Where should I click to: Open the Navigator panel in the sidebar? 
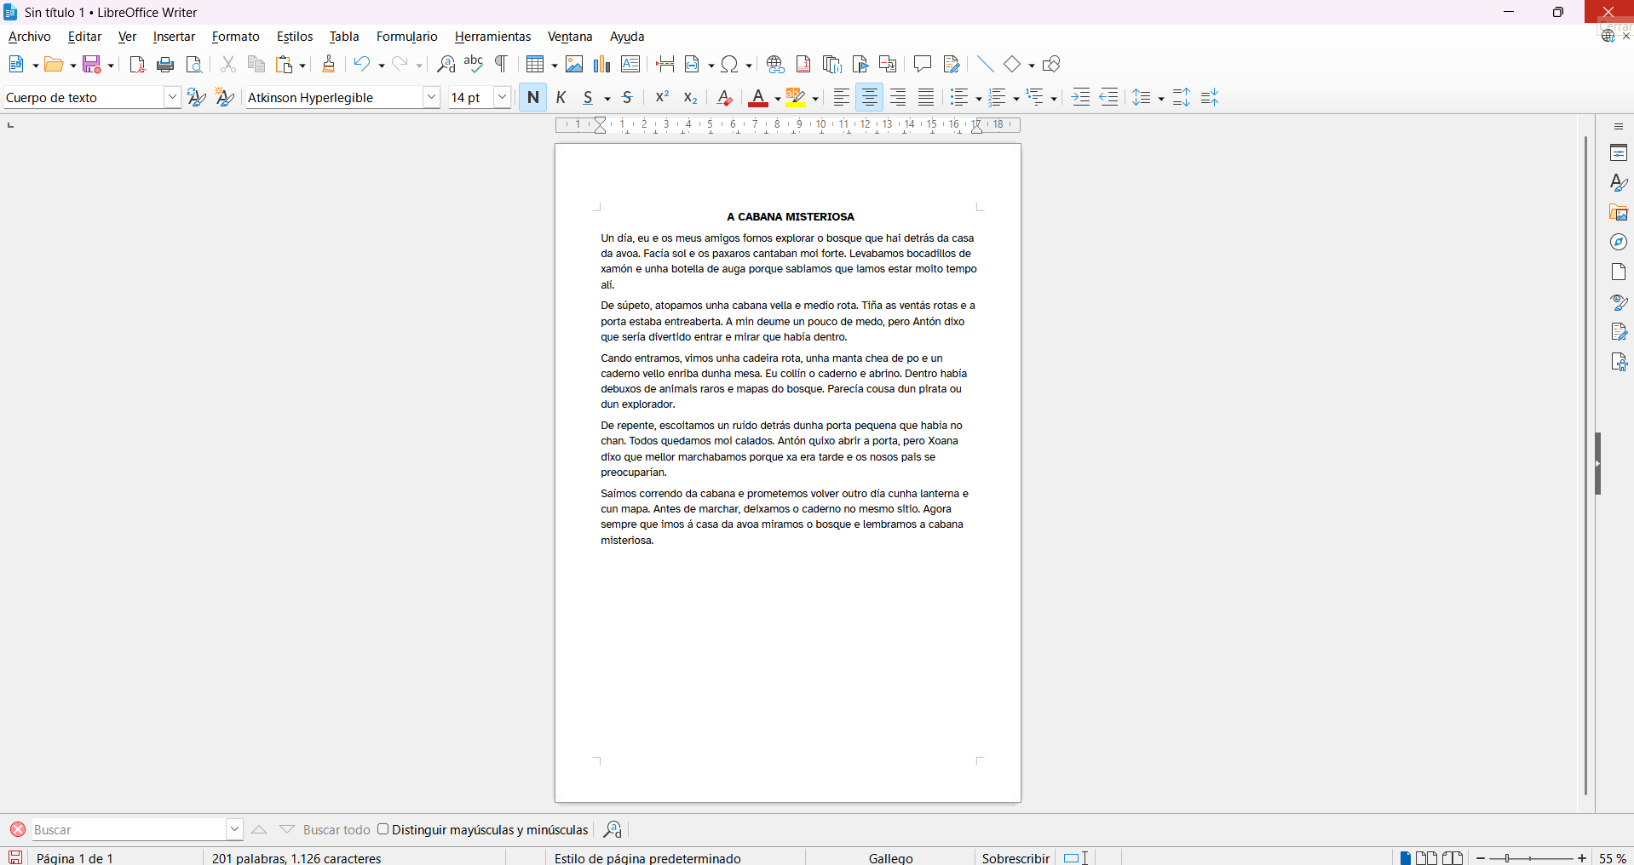coord(1619,243)
